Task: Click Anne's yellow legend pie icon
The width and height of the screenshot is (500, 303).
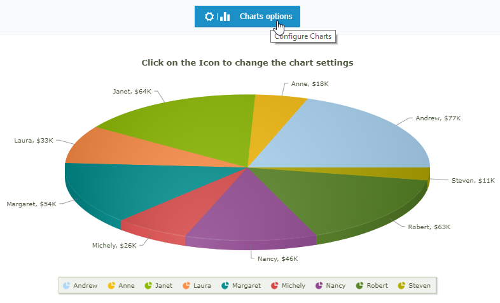Action: (111, 285)
